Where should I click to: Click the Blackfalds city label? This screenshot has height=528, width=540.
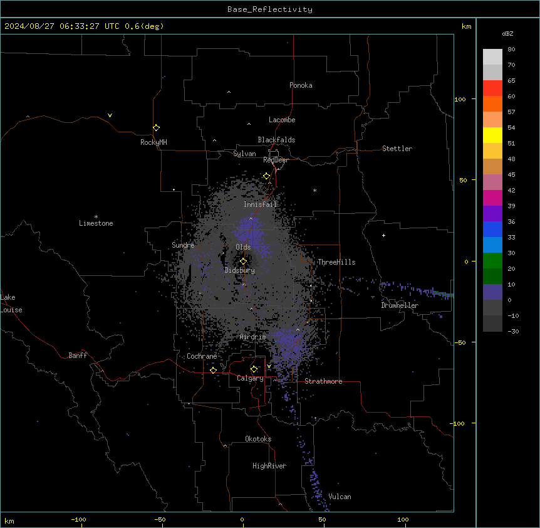[x=276, y=140]
